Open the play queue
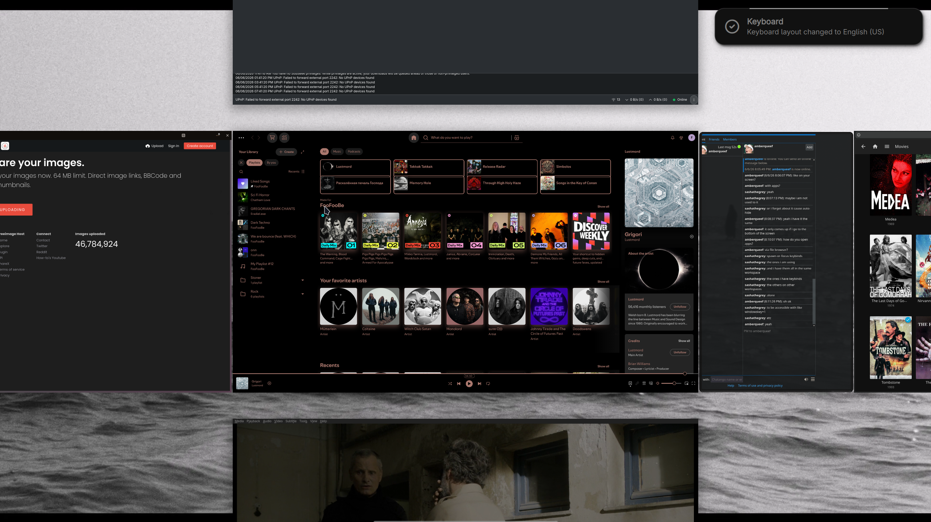Image resolution: width=931 pixels, height=522 pixels. [x=644, y=383]
